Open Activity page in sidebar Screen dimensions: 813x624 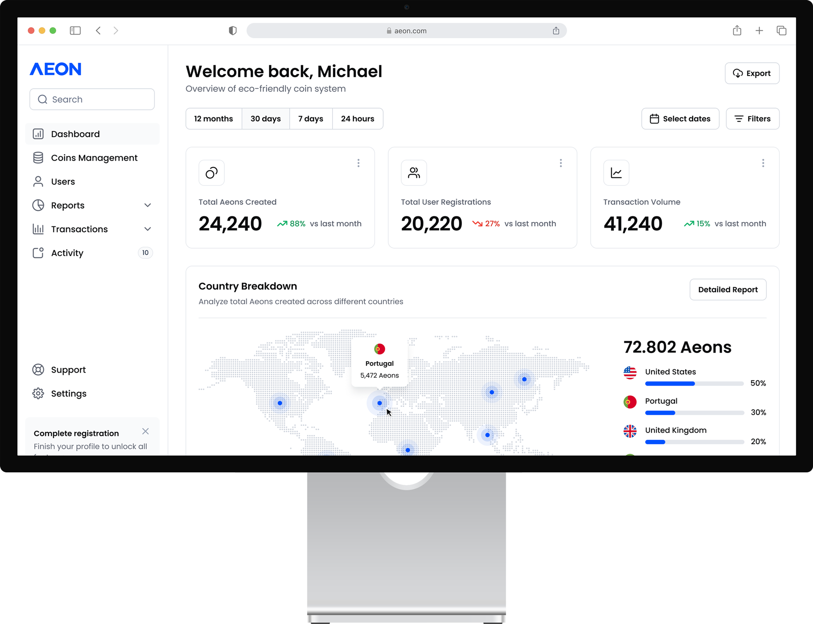pos(92,253)
